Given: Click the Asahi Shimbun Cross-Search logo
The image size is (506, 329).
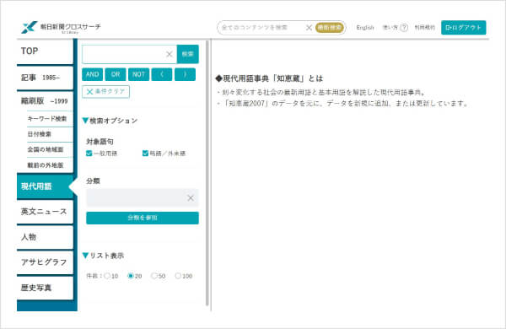Looking at the screenshot, I should pos(61,28).
